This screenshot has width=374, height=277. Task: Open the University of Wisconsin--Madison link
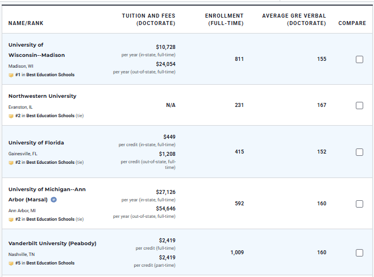point(36,50)
